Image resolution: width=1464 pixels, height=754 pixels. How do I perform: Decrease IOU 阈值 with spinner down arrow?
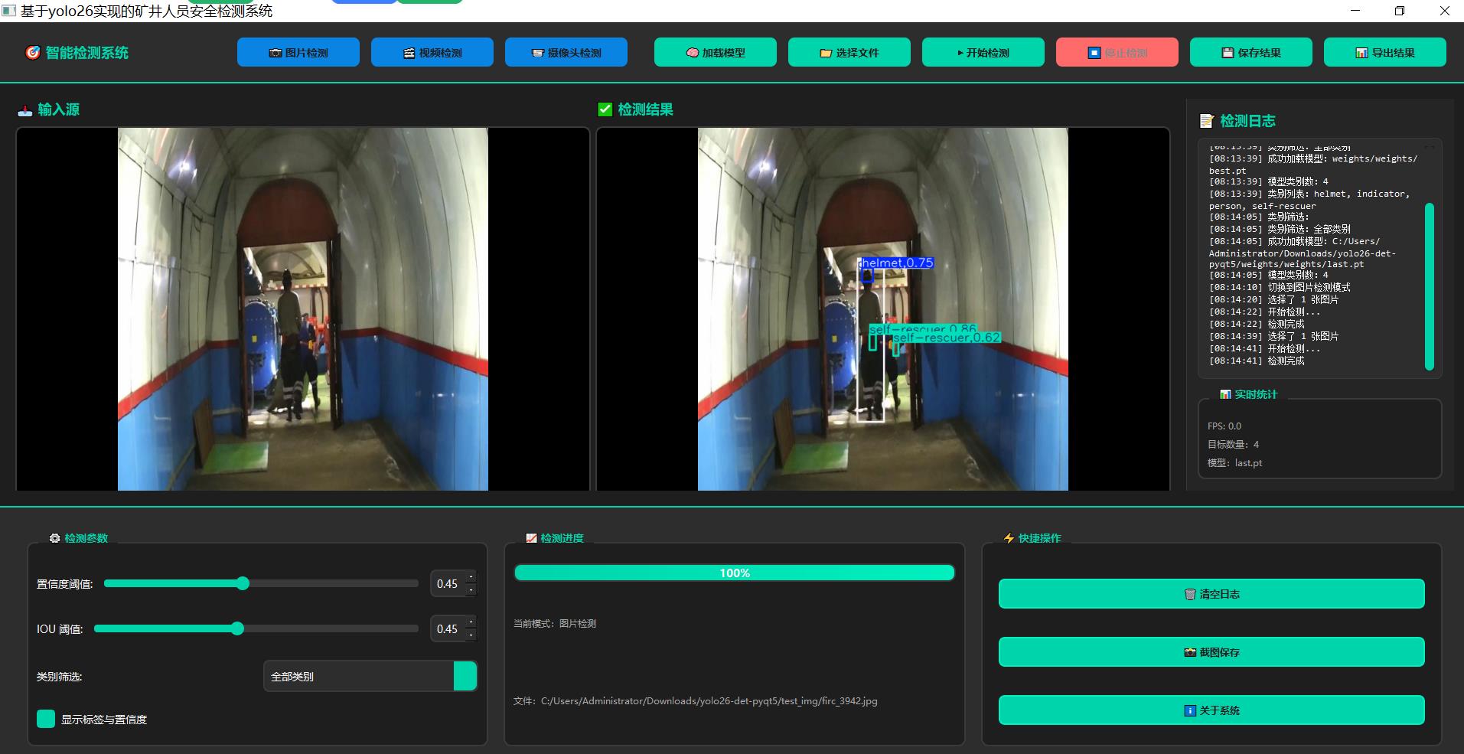click(x=471, y=635)
